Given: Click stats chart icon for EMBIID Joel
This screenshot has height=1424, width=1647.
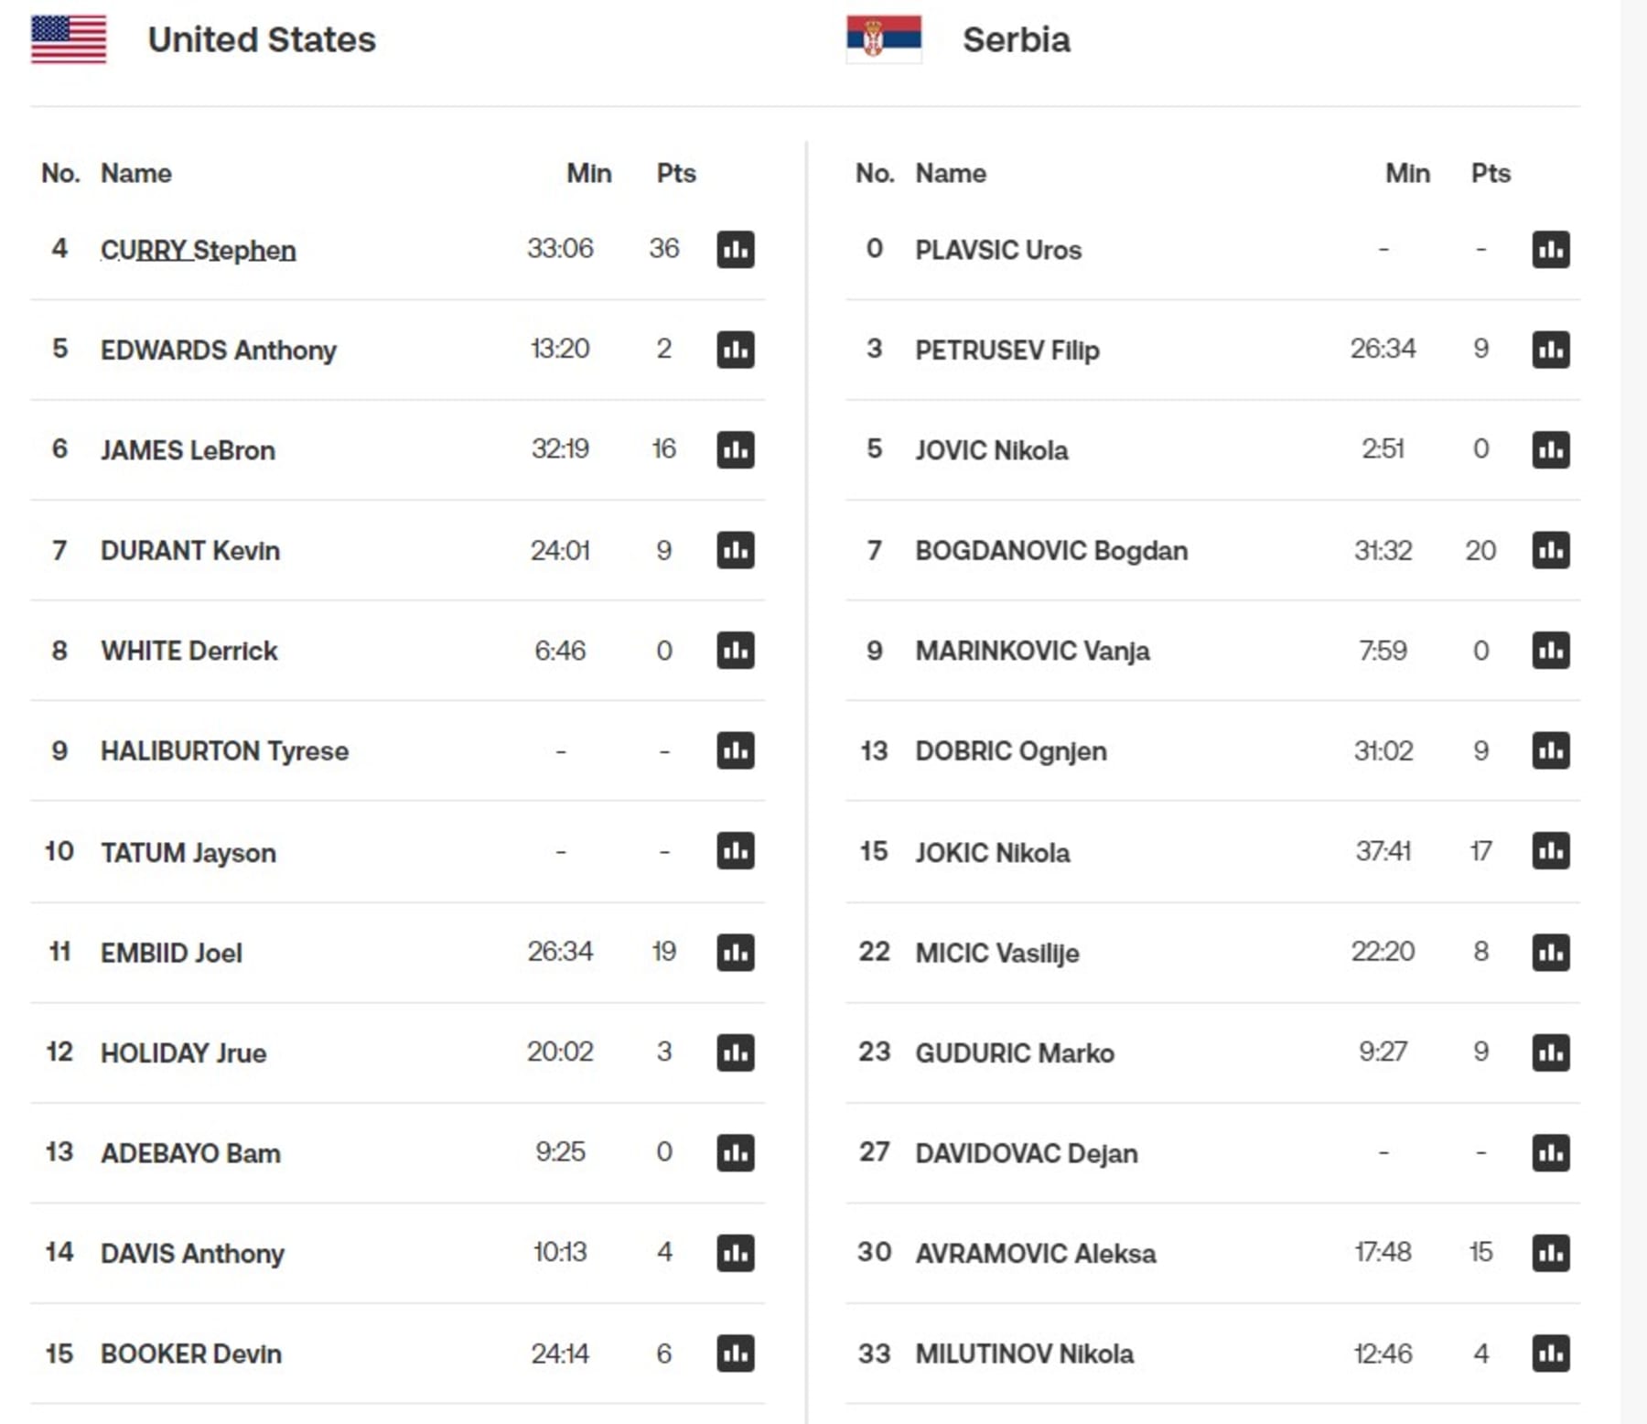Looking at the screenshot, I should coord(736,952).
